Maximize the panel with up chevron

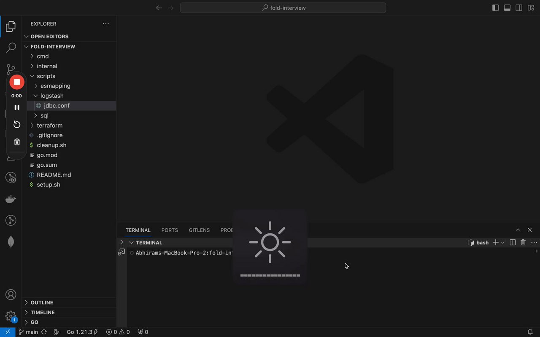click(x=518, y=230)
